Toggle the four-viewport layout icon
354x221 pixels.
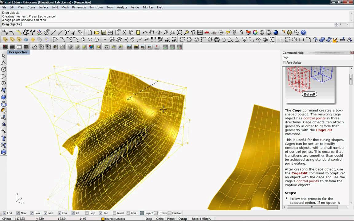200,33
